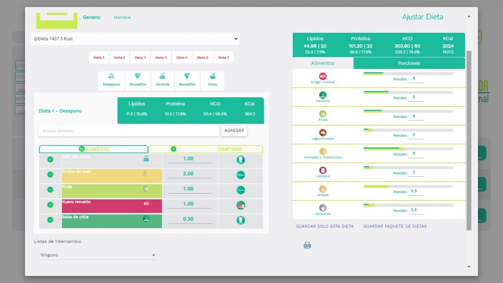503x283 pixels.
Task: Click the Origen Animal food group icon
Action: point(322,76)
